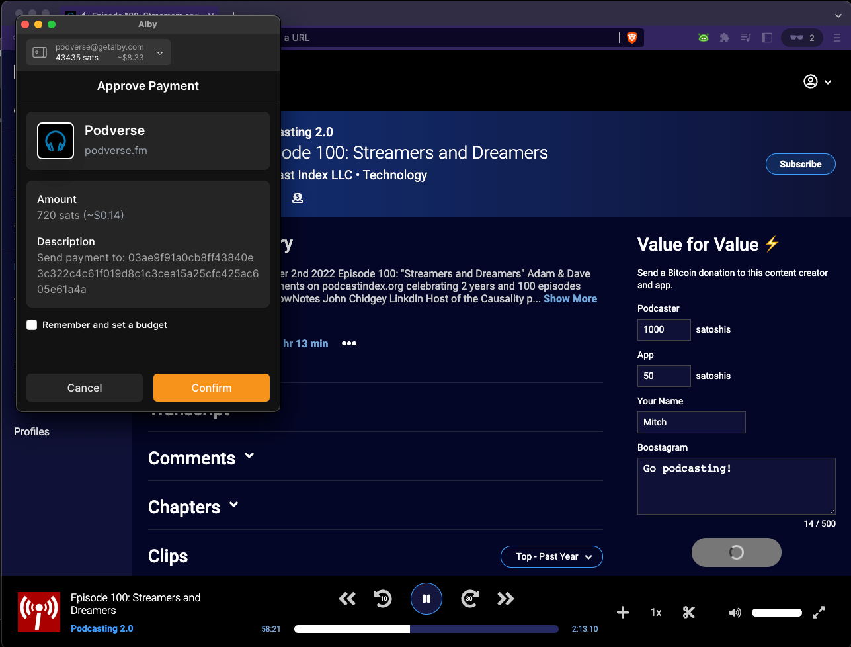Click the 14 / 500 character counter
Screen dimensions: 851x647
point(820,523)
